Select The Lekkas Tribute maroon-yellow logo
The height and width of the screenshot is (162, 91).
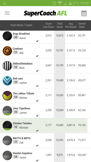point(7,96)
